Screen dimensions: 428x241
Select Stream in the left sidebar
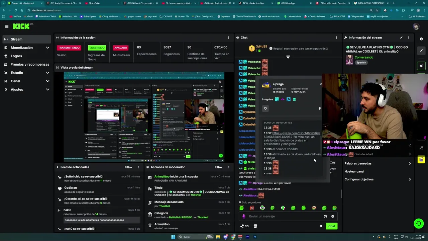[26, 39]
